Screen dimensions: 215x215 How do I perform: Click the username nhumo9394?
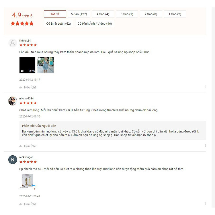26,98
